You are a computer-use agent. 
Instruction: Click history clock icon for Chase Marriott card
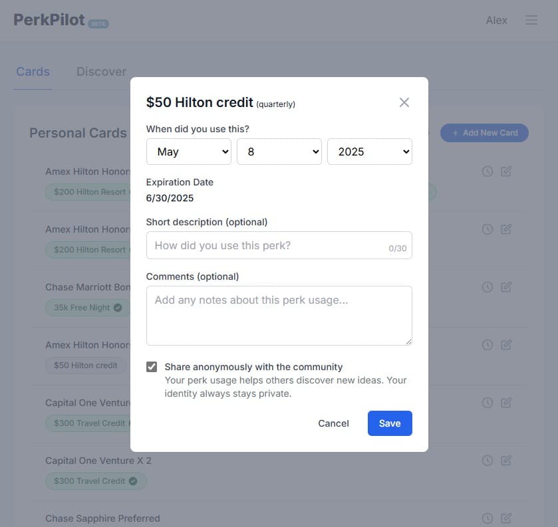click(x=488, y=287)
